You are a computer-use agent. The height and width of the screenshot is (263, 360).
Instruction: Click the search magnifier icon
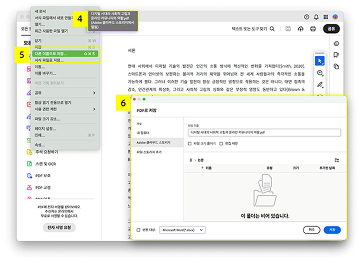point(272,29)
